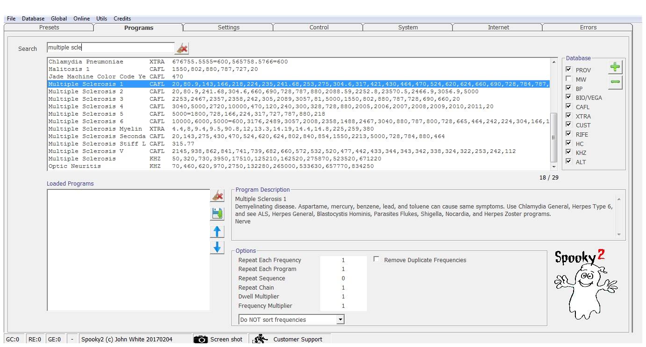Image resolution: width=646 pixels, height=347 pixels.
Task: Click in the Search input field
Action: [111, 48]
